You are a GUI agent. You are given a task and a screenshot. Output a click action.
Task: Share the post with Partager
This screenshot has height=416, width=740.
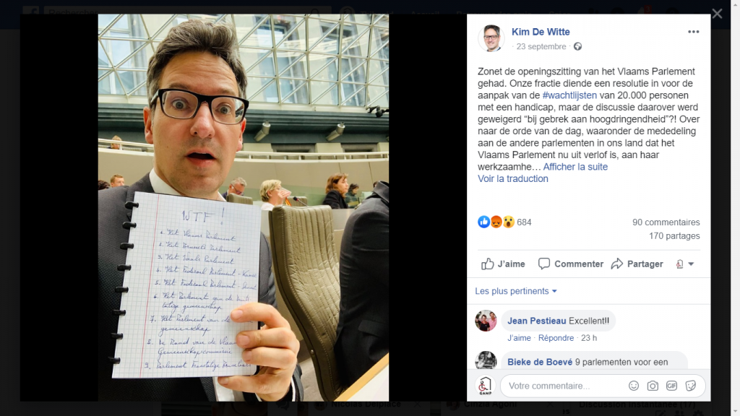(x=637, y=264)
